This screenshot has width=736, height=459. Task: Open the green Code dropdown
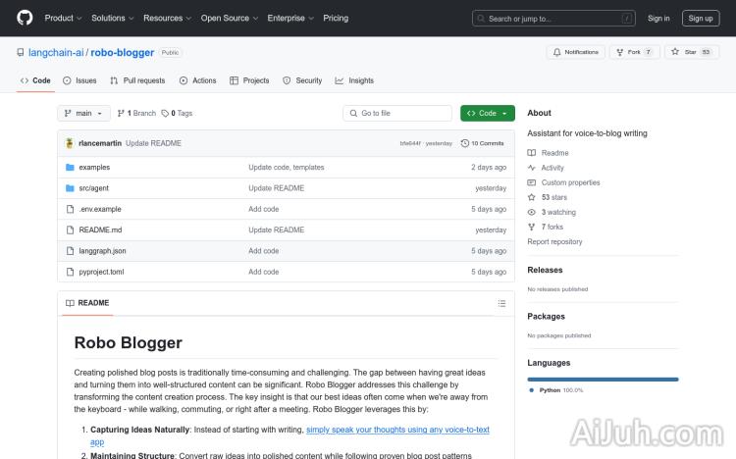[x=487, y=113]
